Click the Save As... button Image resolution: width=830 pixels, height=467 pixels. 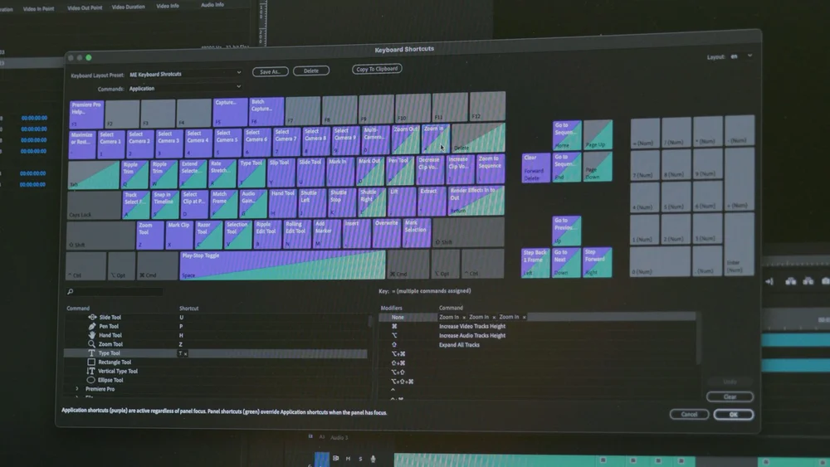(270, 71)
